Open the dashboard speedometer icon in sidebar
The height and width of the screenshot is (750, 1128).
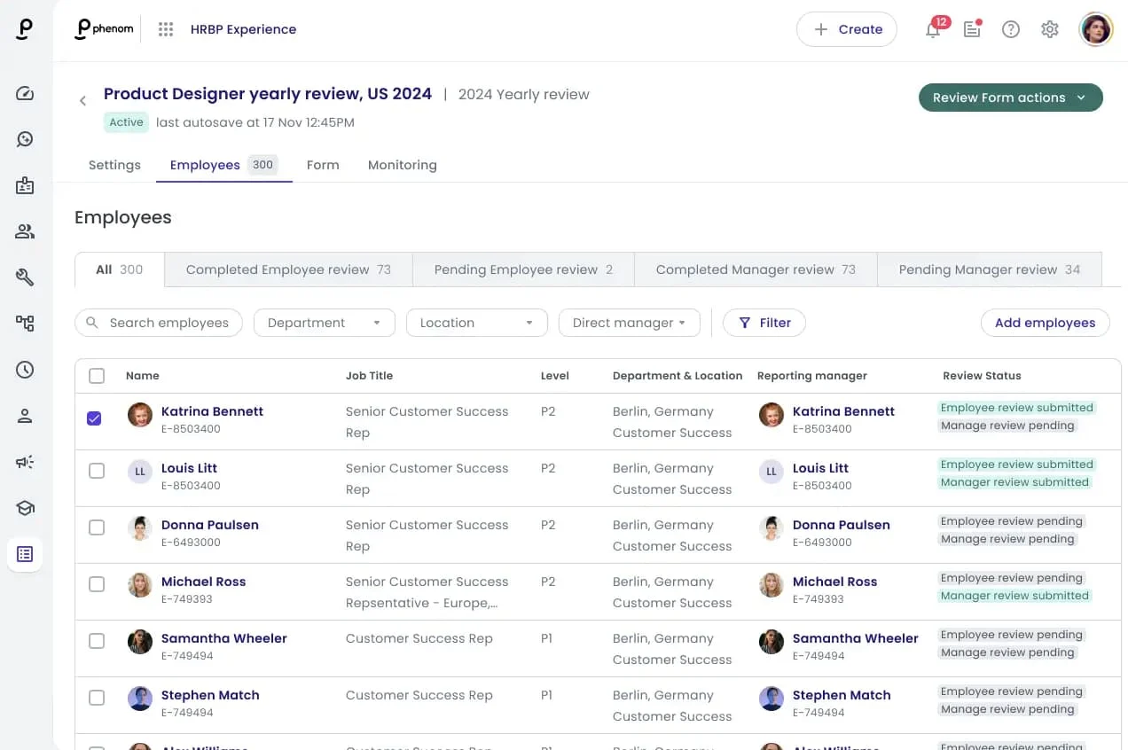coord(25,93)
